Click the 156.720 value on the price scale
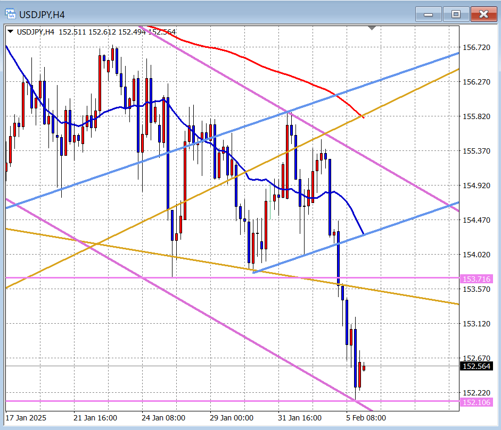Screen dimensions: 501x430 pyautogui.click(x=477, y=47)
